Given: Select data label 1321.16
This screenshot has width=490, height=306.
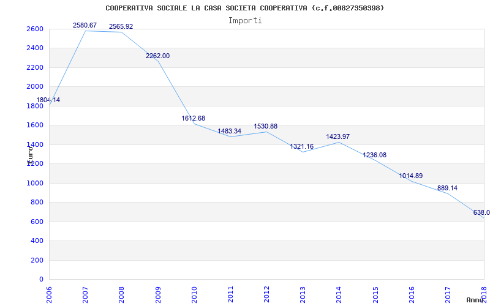Looking at the screenshot, I should coord(302,146).
